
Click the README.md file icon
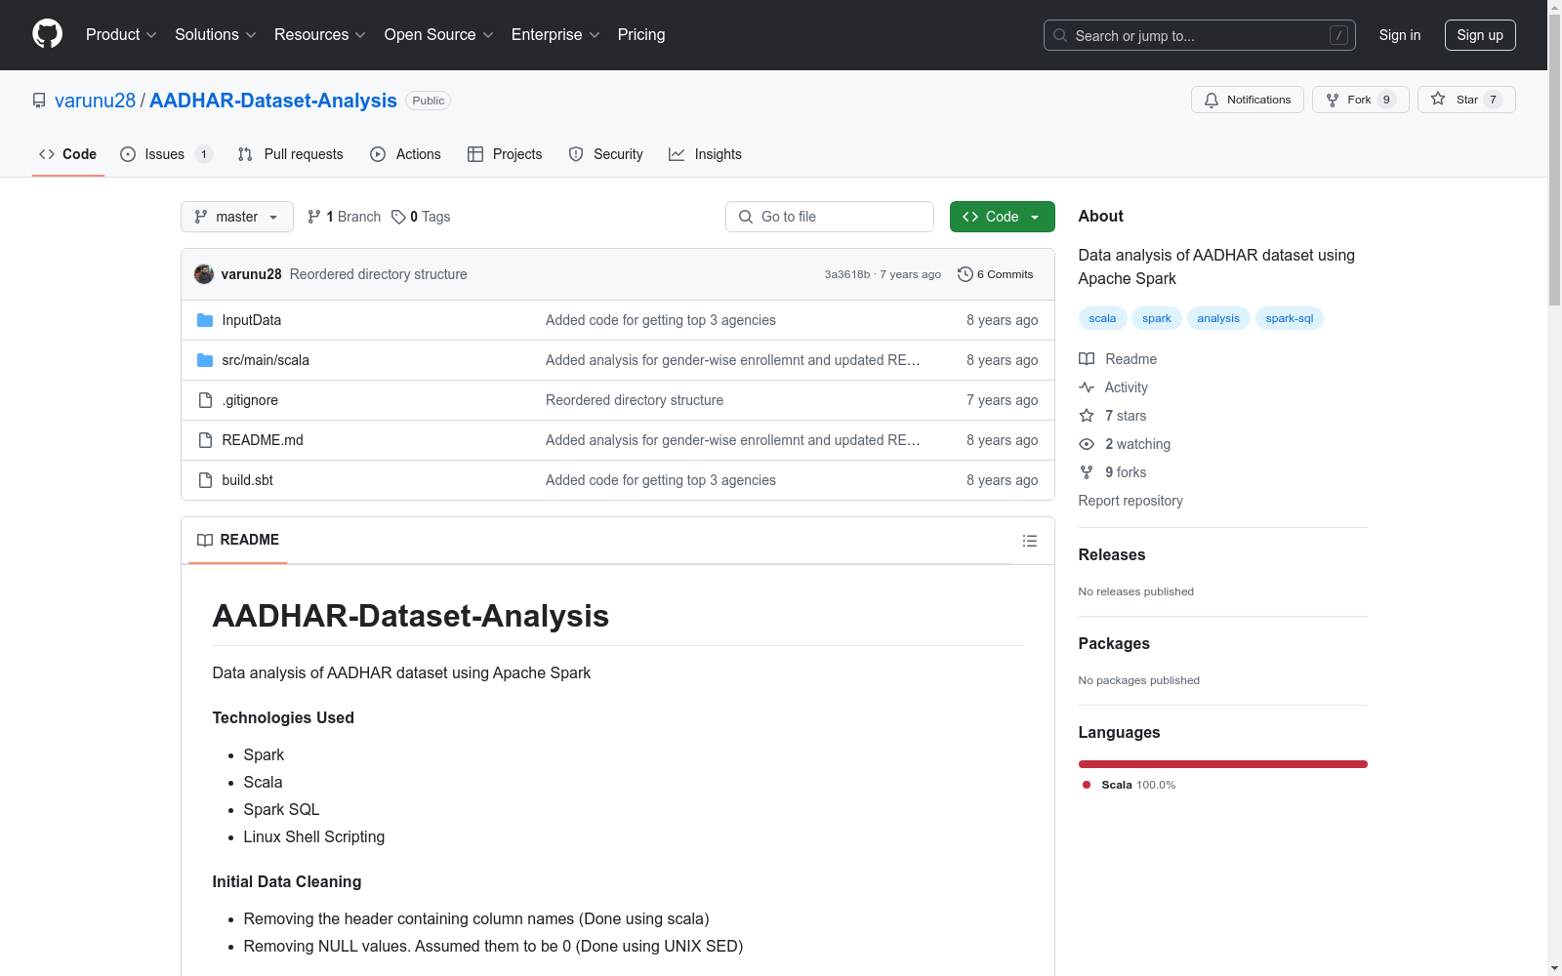click(x=205, y=440)
